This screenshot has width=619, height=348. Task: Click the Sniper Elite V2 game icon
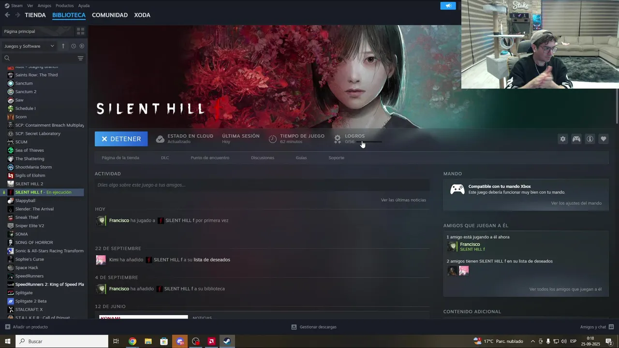click(11, 226)
